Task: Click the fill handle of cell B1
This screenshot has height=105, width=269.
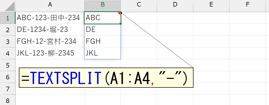Action: pyautogui.click(x=121, y=24)
